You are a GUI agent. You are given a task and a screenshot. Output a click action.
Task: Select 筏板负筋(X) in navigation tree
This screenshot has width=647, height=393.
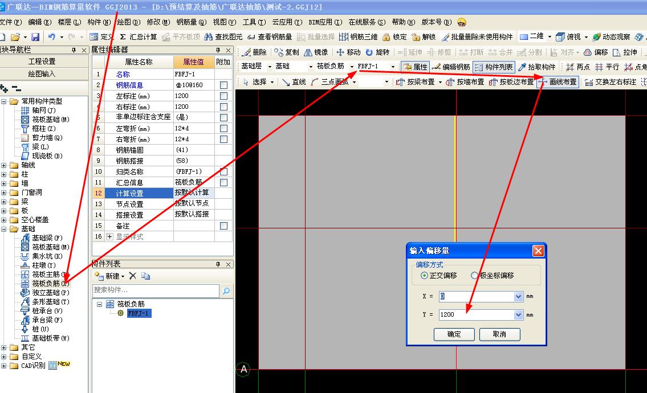click(x=51, y=283)
